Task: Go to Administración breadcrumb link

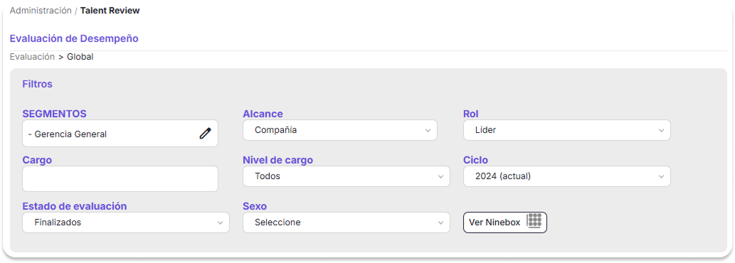Action: point(41,10)
